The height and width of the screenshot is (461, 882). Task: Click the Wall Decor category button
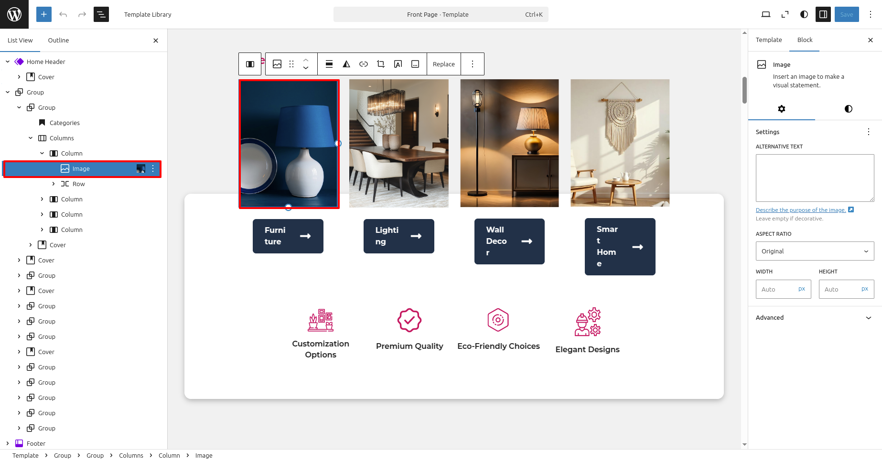tap(509, 241)
